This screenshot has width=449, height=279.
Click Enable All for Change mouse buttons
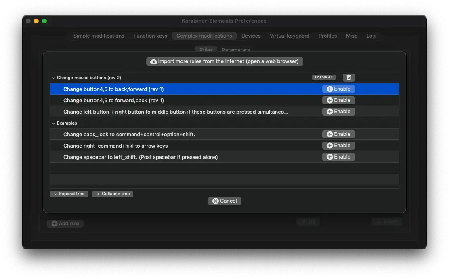pos(323,77)
